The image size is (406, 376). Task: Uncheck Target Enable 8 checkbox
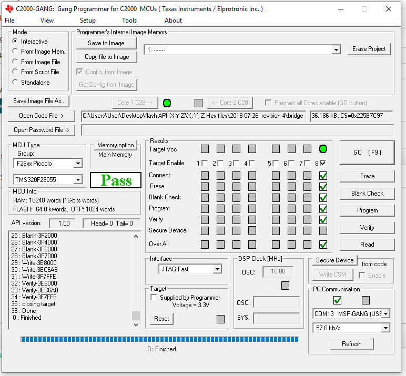click(x=323, y=163)
